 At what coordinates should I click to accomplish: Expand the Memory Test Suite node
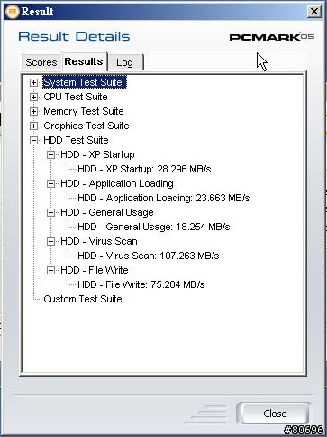point(33,111)
